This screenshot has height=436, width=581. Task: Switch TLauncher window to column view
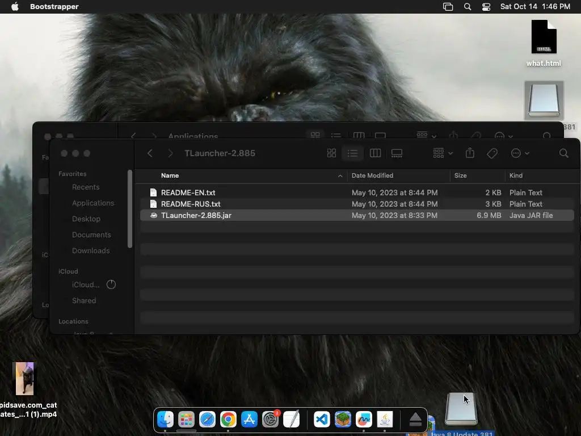tap(375, 153)
